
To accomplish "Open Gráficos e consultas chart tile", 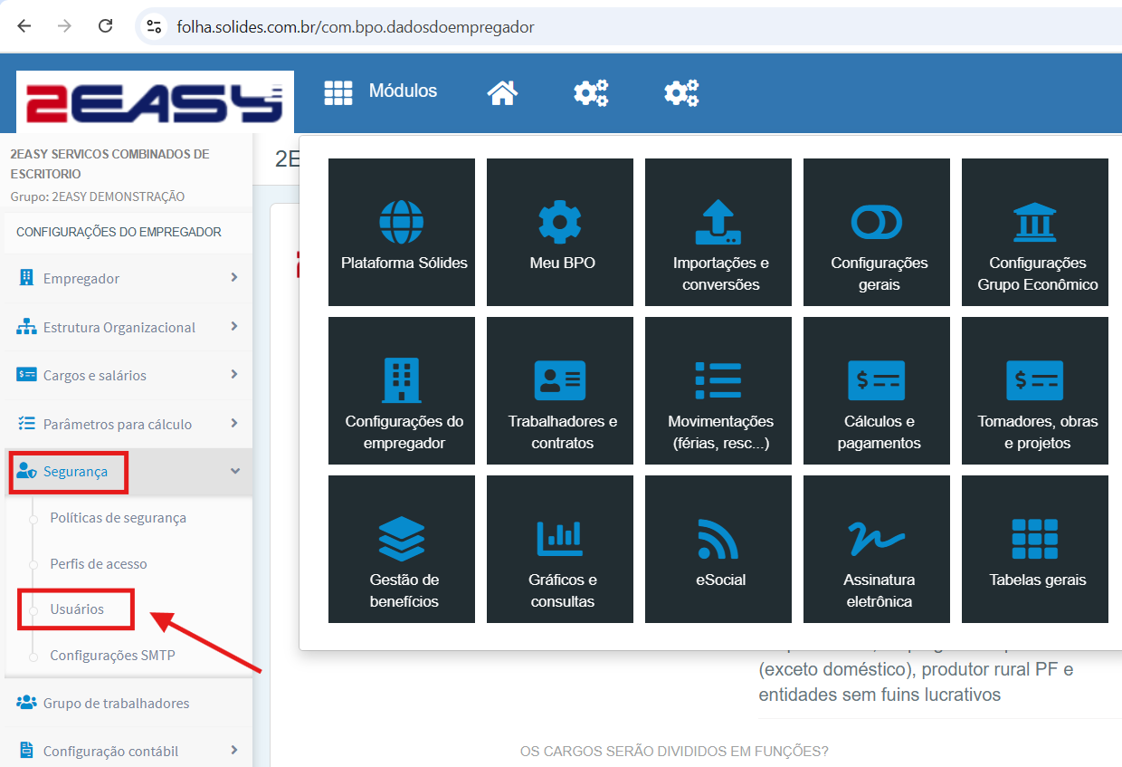I will click(560, 550).
